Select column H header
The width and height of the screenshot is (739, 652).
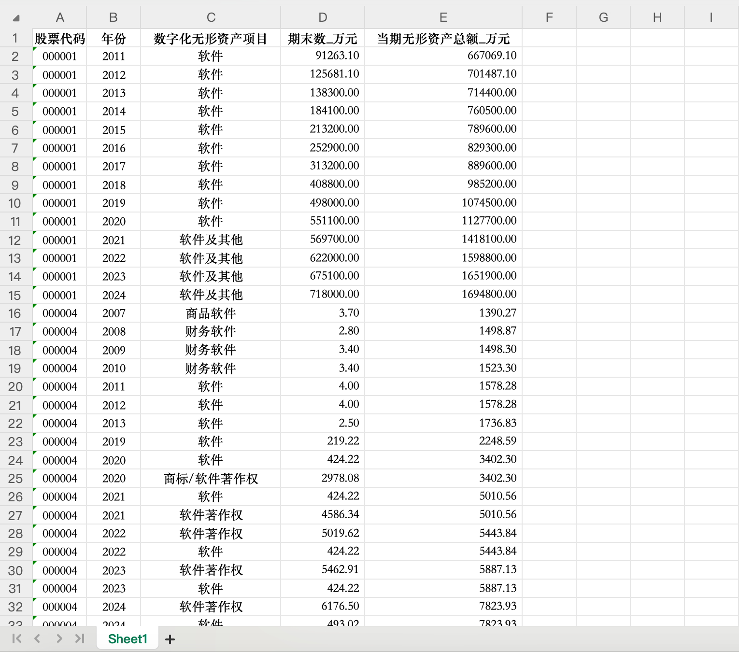[x=657, y=17]
